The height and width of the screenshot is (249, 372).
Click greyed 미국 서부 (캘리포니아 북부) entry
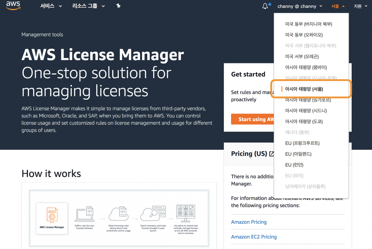pos(311,45)
